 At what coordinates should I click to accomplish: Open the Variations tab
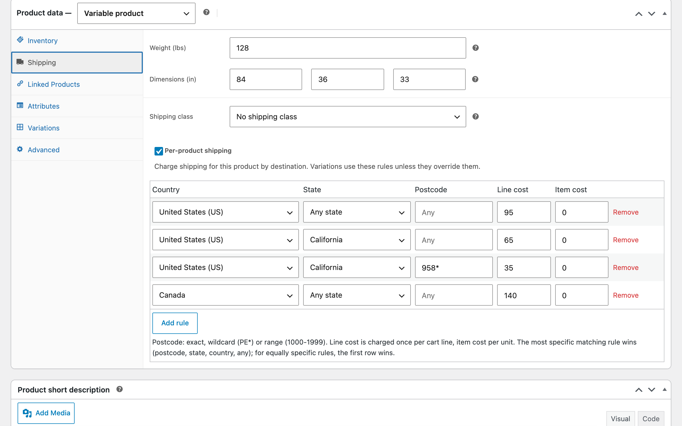pos(77,128)
